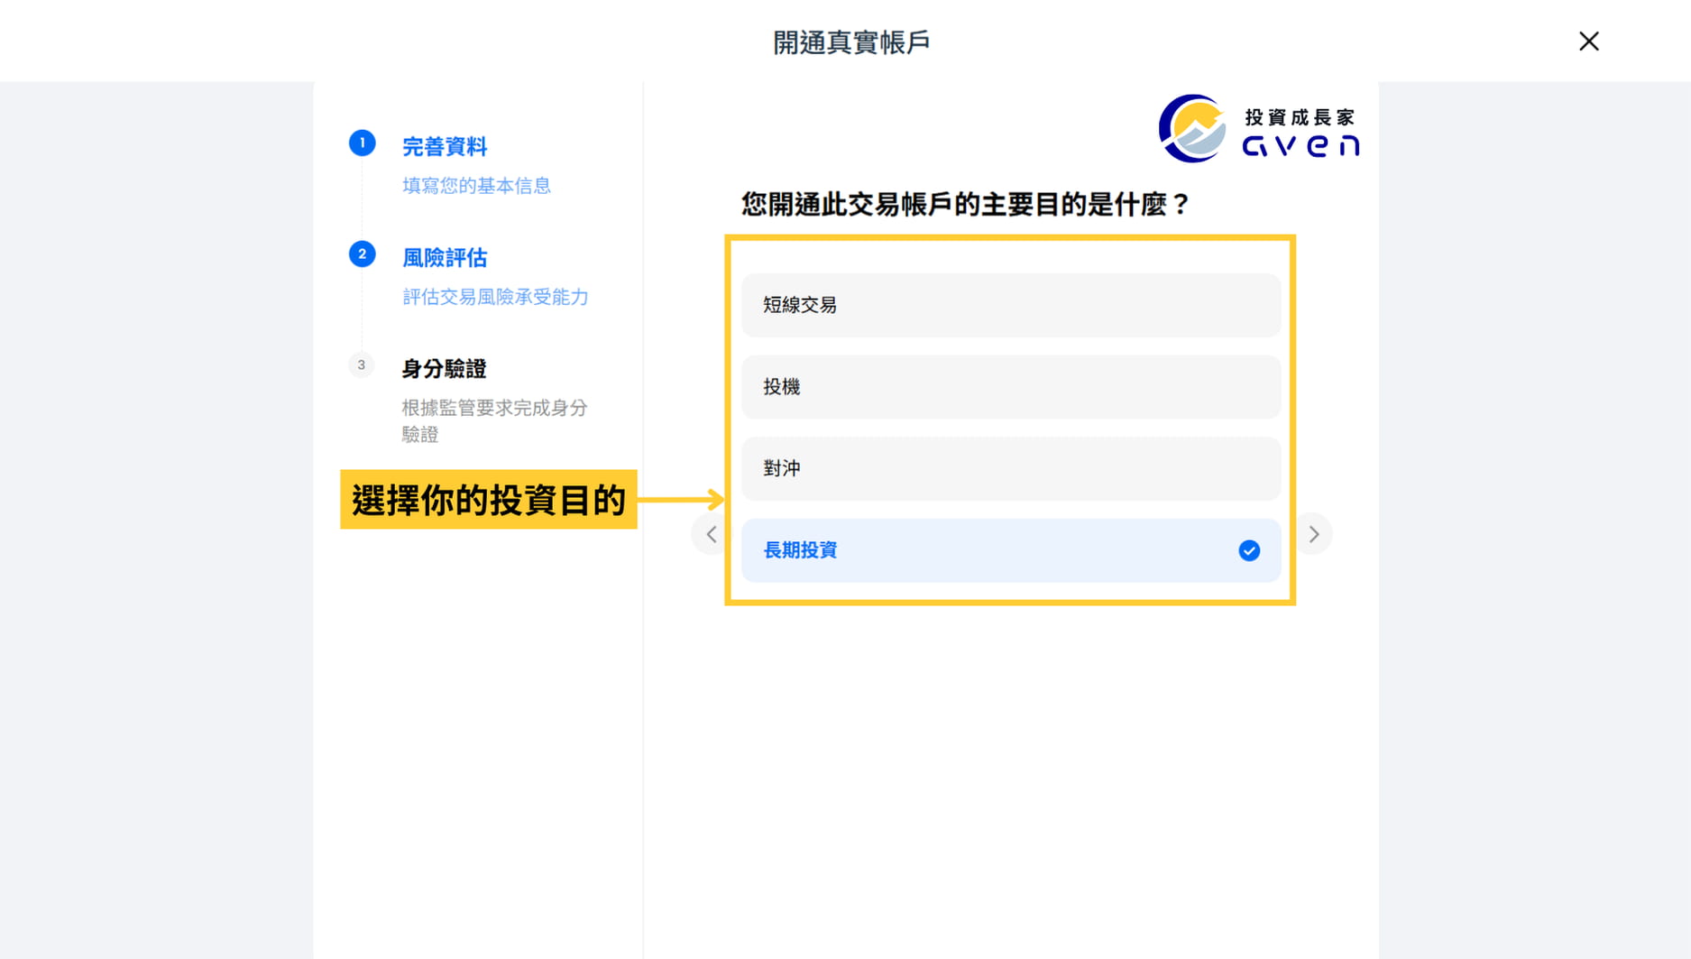Go to the previous question with the left chevron
The image size is (1691, 959).
712,534
